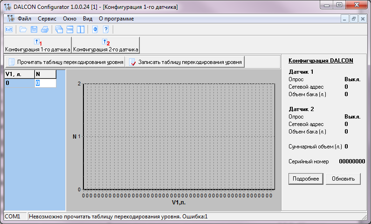Select the N column cell in the table
Viewport: 371px width, 224px height.
[x=45, y=83]
